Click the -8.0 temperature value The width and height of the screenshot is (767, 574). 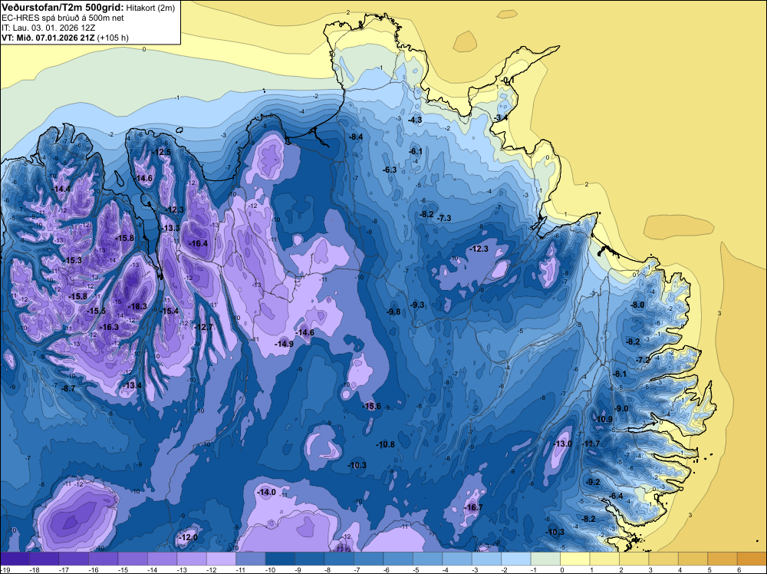pos(637,305)
